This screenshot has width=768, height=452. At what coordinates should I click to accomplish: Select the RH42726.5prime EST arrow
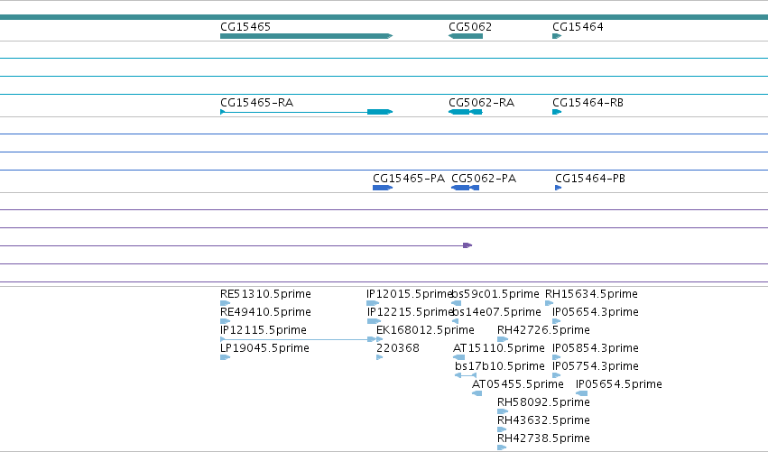pos(503,339)
